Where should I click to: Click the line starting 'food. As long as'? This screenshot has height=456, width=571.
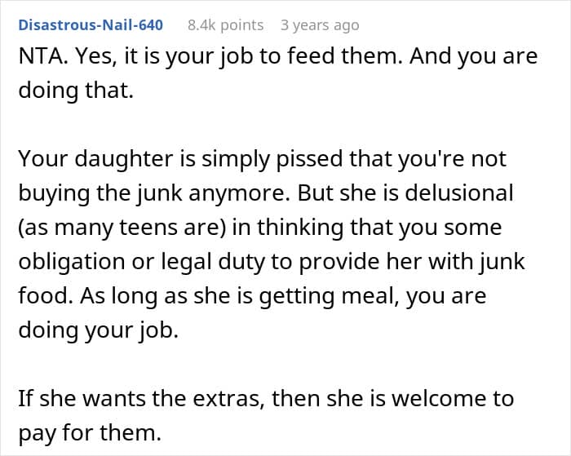pyautogui.click(x=252, y=296)
